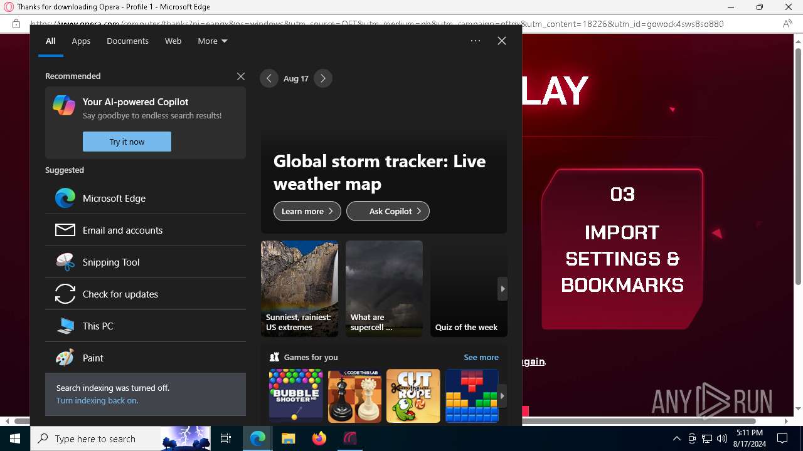
Task: Show hidden system tray icons
Action: 676,438
